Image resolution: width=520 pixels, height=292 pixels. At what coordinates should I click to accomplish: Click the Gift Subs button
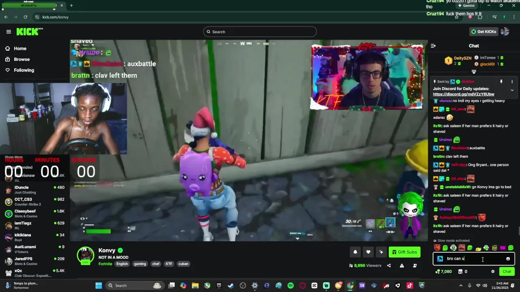point(404,252)
